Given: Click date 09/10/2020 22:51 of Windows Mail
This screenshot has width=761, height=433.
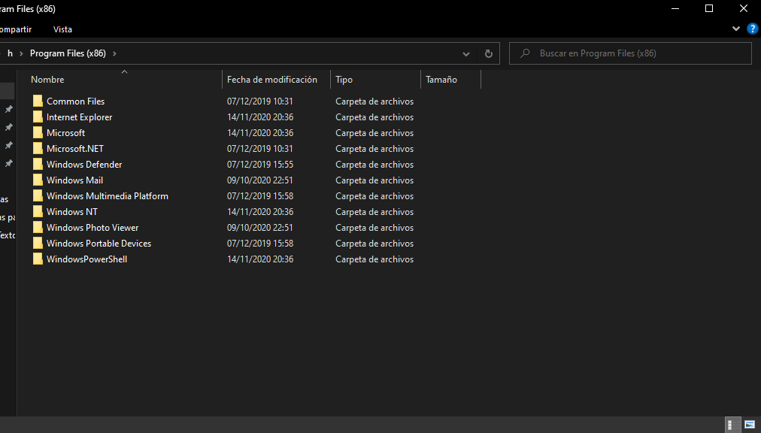Looking at the screenshot, I should [260, 180].
